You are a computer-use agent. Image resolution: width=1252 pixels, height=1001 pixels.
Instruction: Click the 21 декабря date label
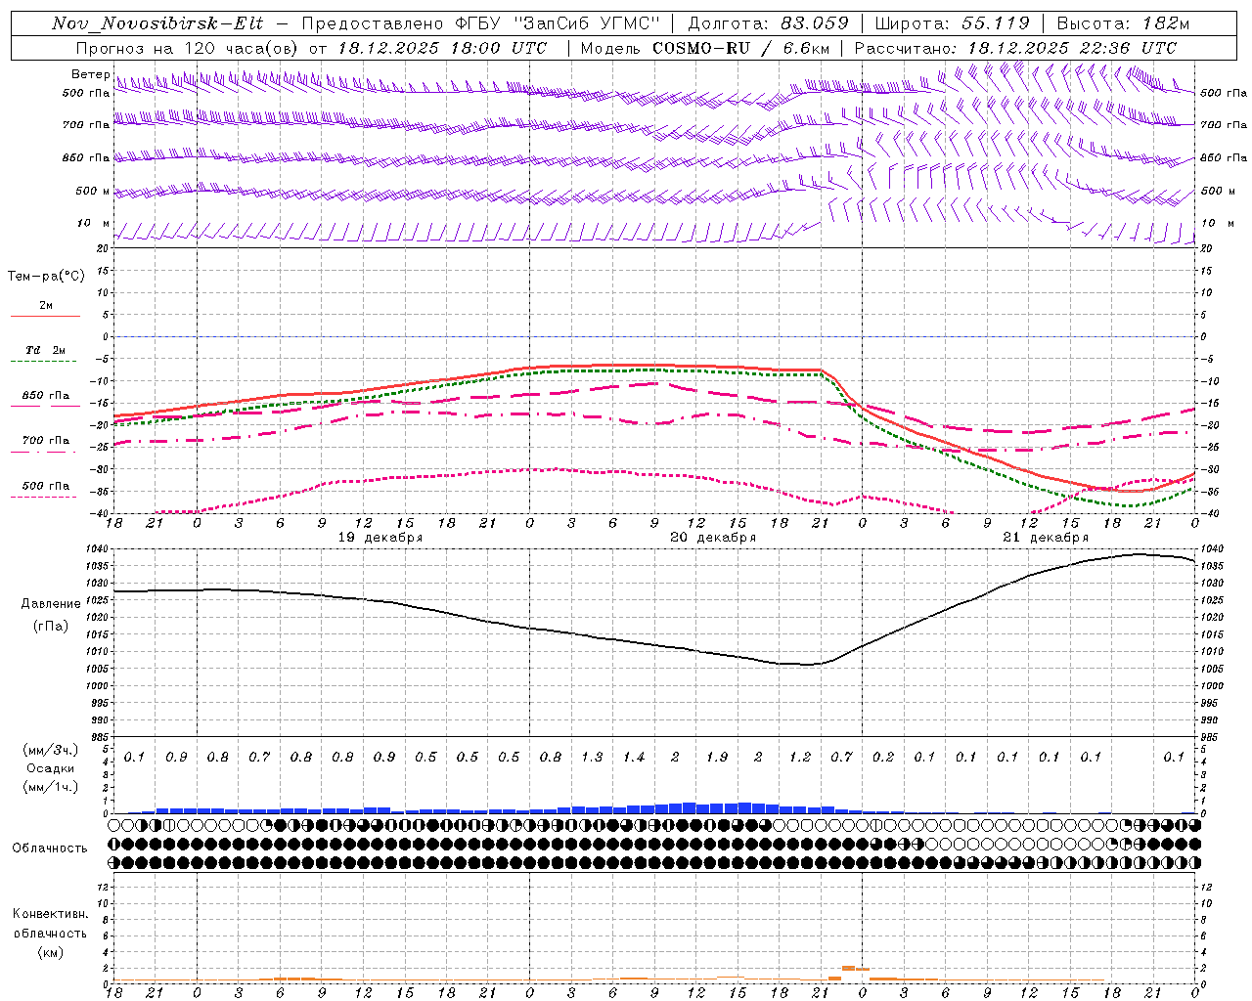[x=1046, y=538]
